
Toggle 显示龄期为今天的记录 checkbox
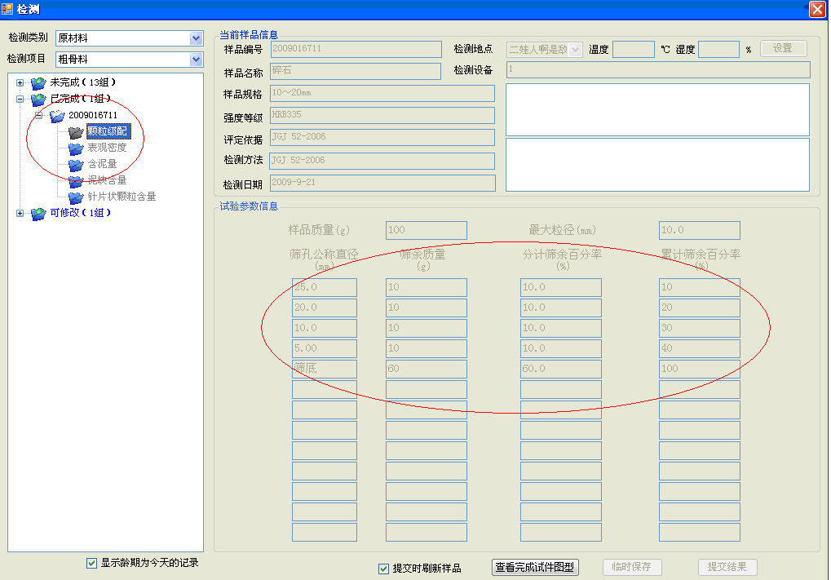(92, 563)
